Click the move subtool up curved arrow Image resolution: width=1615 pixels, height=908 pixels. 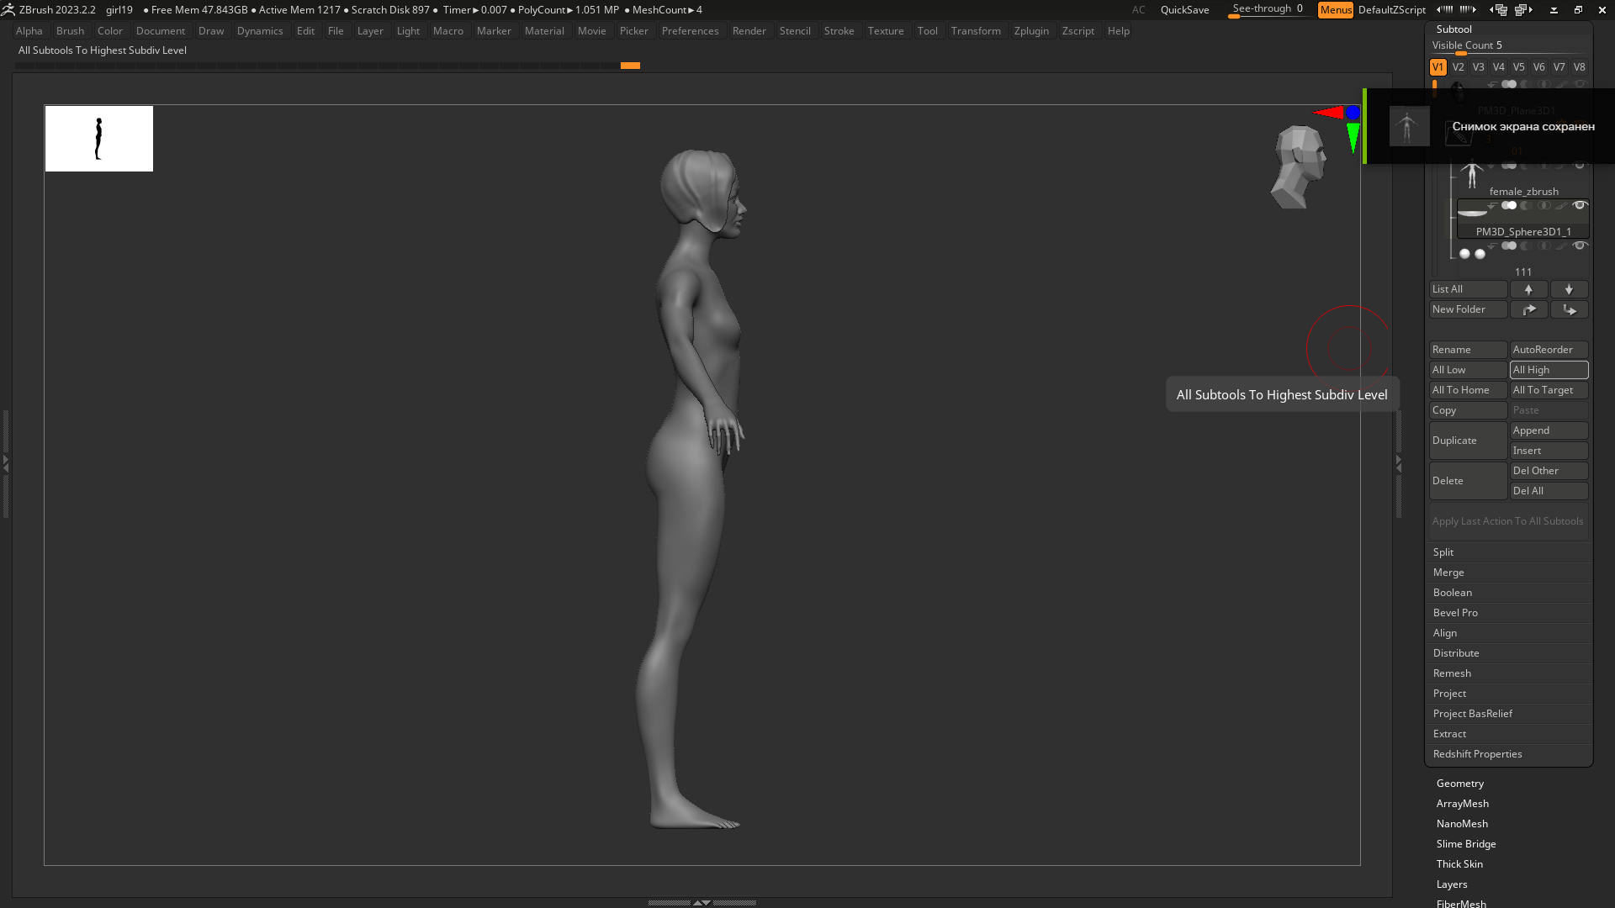pos(1528,309)
